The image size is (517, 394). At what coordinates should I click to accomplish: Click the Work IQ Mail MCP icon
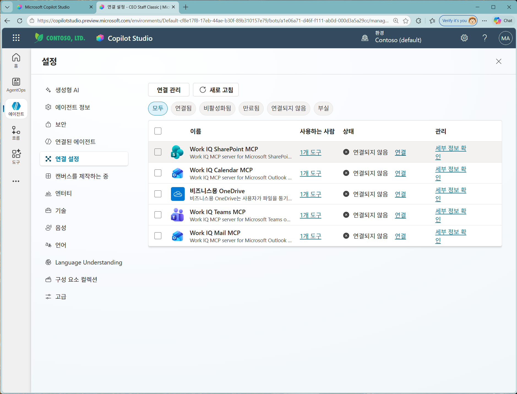(x=177, y=236)
